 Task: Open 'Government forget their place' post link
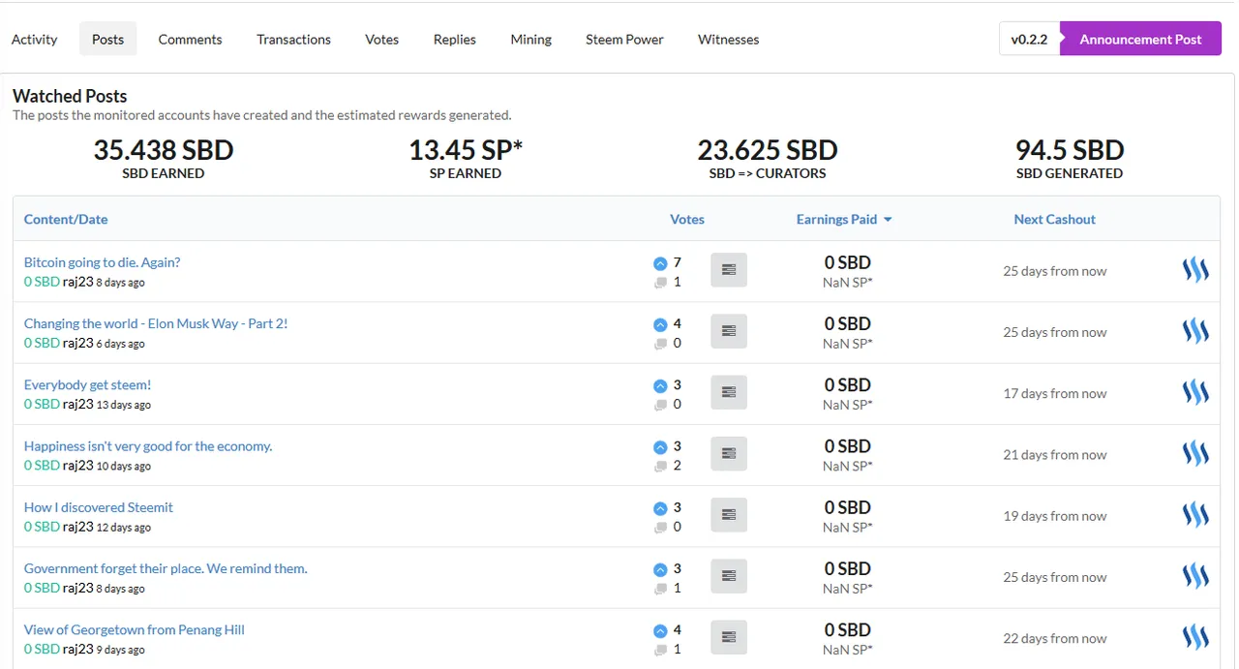point(166,568)
